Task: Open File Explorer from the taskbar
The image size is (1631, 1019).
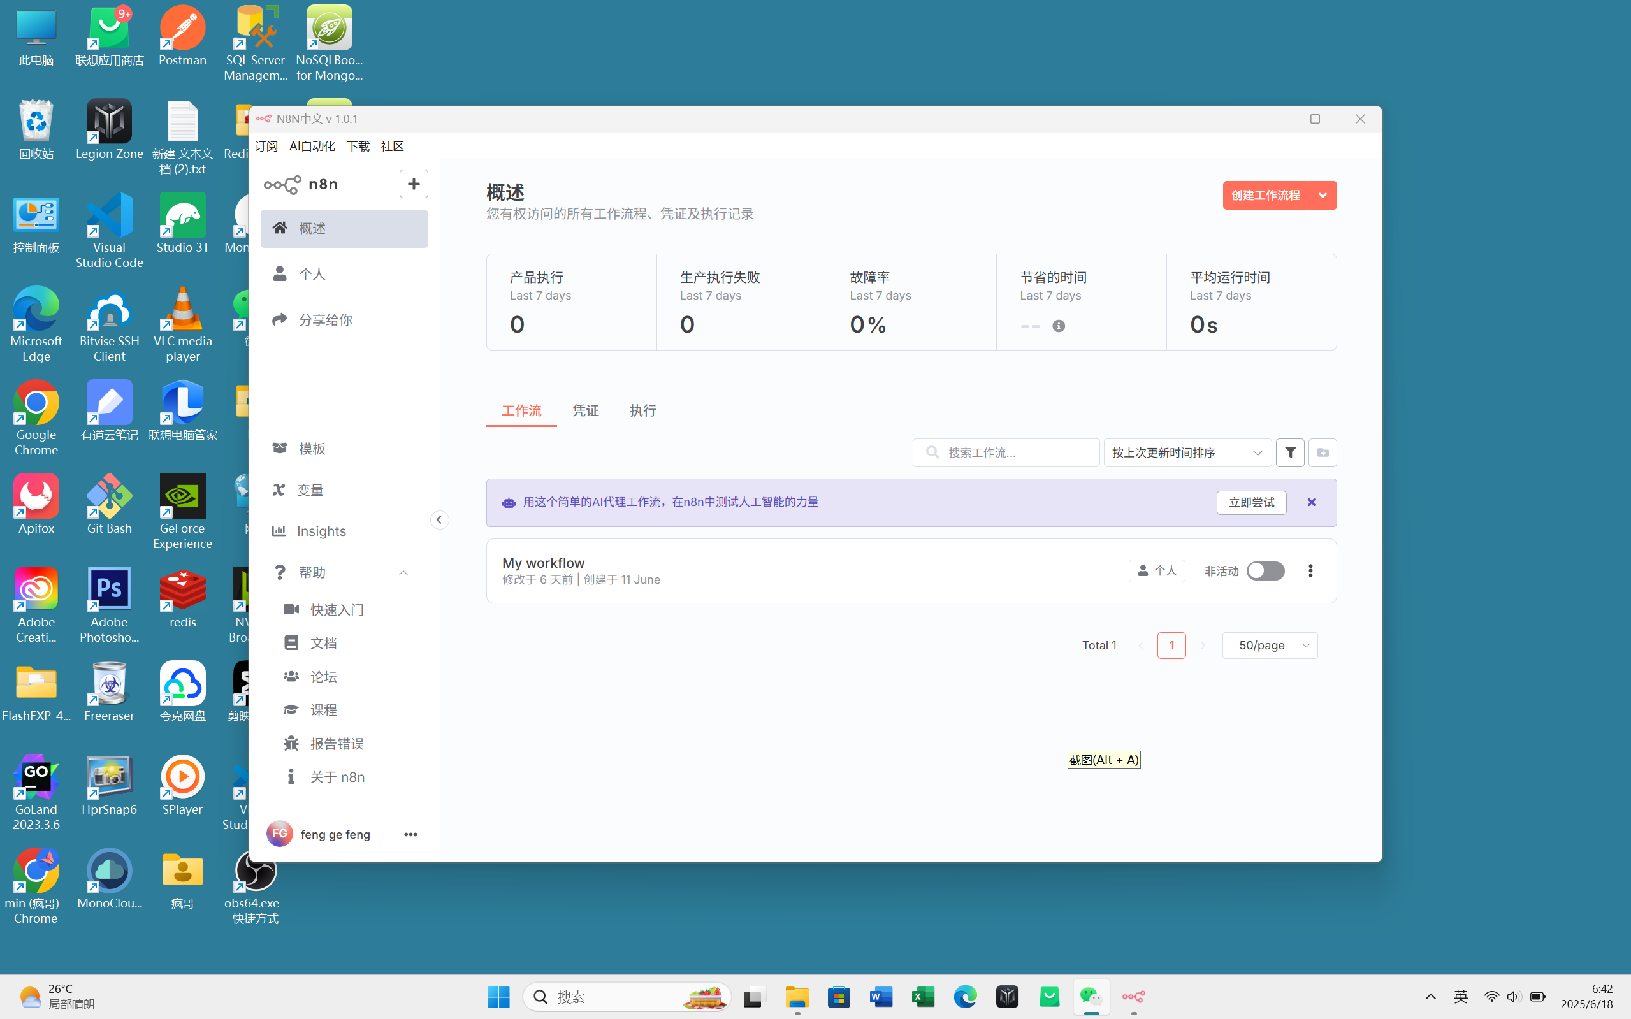Action: [797, 997]
